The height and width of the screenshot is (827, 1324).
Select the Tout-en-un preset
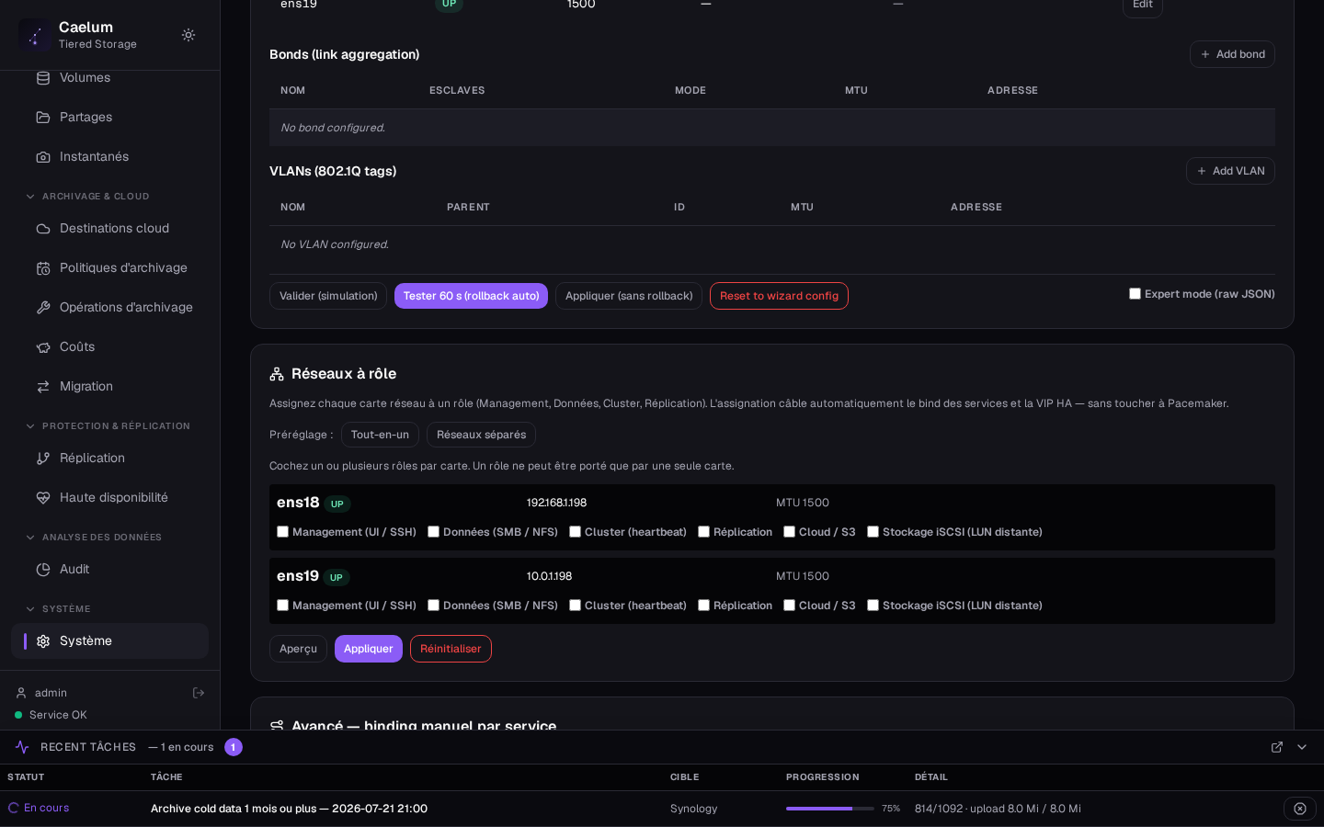tap(380, 435)
